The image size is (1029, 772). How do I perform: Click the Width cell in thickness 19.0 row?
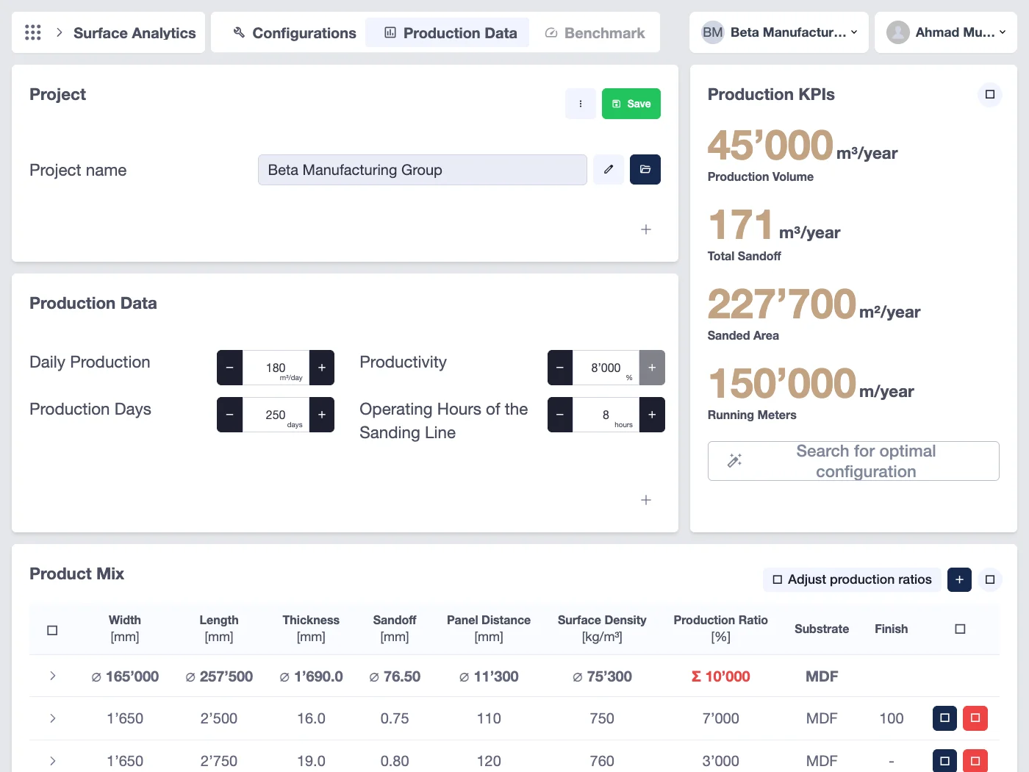(x=125, y=761)
